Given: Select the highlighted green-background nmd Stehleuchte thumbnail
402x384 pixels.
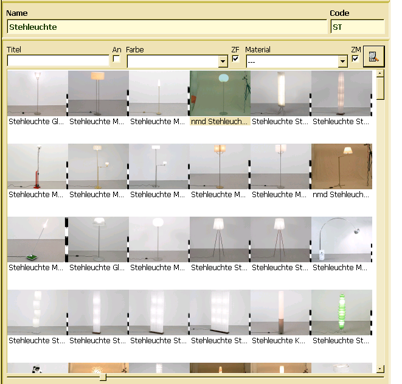Looking at the screenshot, I should (x=220, y=94).
